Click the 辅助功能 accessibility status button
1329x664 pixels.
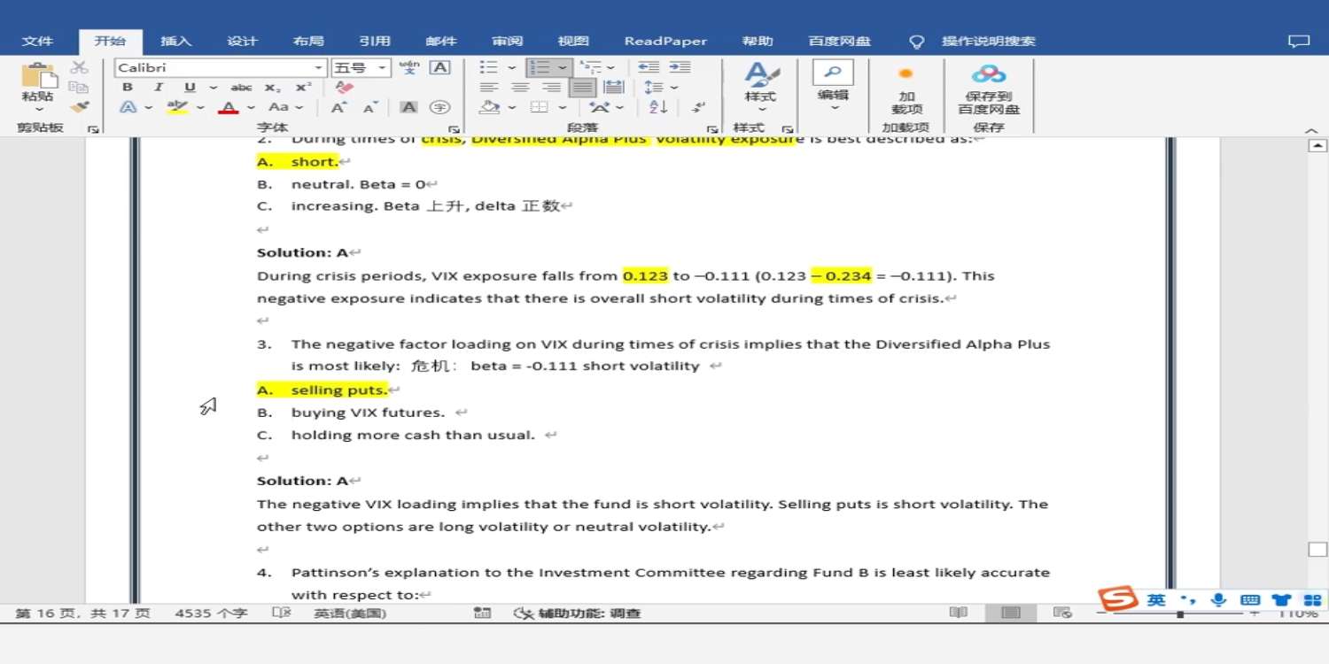tap(578, 613)
